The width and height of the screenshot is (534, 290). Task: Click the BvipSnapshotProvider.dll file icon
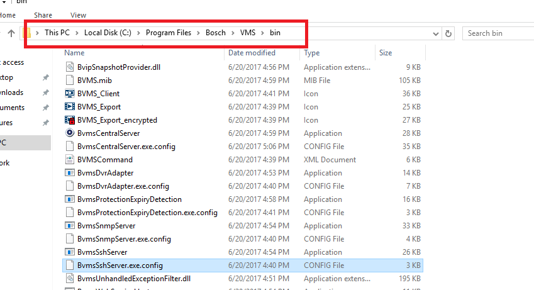pos(70,67)
